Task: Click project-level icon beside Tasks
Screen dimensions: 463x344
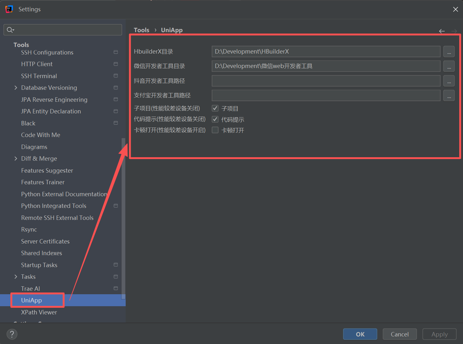Action: (x=116, y=277)
